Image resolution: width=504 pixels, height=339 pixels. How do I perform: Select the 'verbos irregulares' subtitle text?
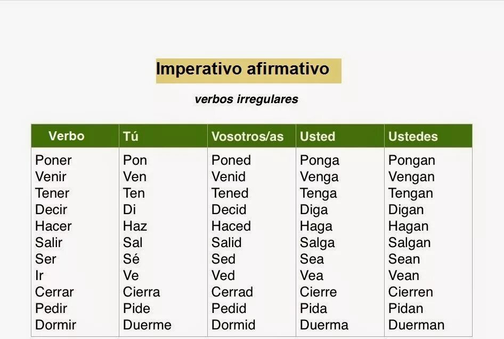click(x=246, y=99)
